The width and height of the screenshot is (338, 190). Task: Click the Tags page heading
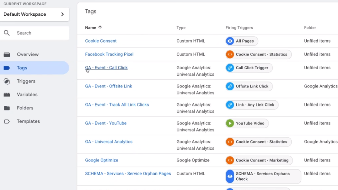pos(91,11)
